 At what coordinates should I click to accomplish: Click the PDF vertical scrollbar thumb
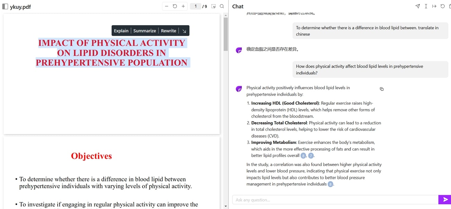coord(226,34)
